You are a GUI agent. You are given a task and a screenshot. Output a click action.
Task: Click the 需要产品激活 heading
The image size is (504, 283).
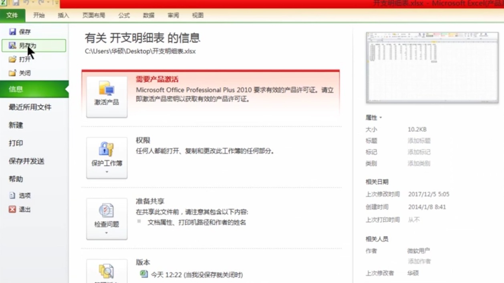157,79
